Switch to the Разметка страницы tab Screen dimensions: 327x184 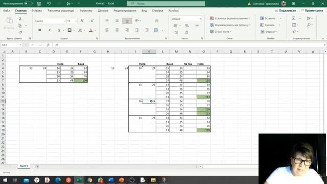(61, 10)
